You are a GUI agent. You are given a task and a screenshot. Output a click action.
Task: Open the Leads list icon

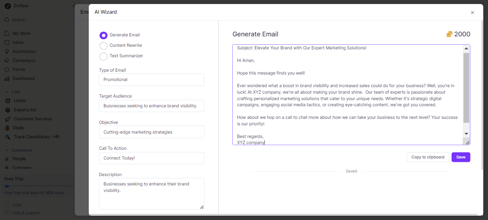tap(8, 100)
